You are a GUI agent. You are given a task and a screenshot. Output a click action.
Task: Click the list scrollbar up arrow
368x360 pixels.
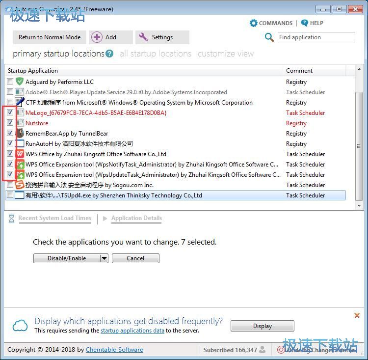[359, 69]
